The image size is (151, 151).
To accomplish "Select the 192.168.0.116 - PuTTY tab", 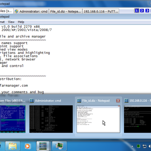I will click(101, 11).
